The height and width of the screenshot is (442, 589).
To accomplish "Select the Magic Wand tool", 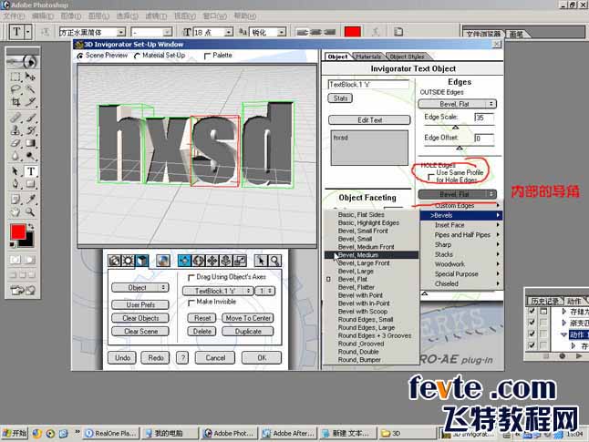I will click(x=30, y=89).
